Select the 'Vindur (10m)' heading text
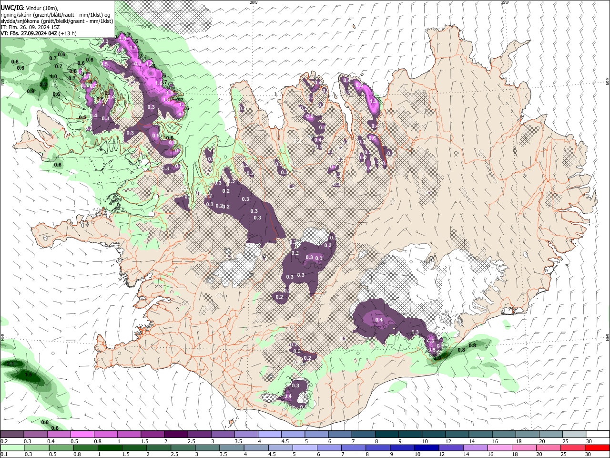The width and height of the screenshot is (610, 458). pos(41,8)
